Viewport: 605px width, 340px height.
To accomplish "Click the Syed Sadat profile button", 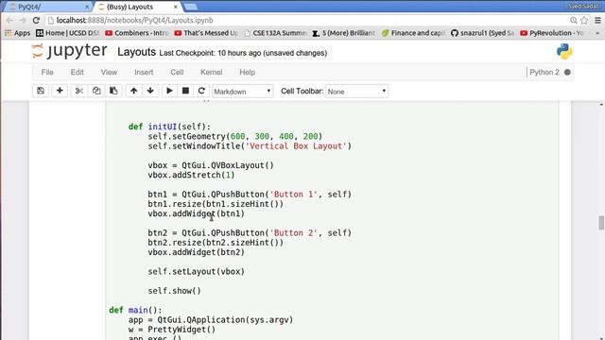I will tap(584, 7).
